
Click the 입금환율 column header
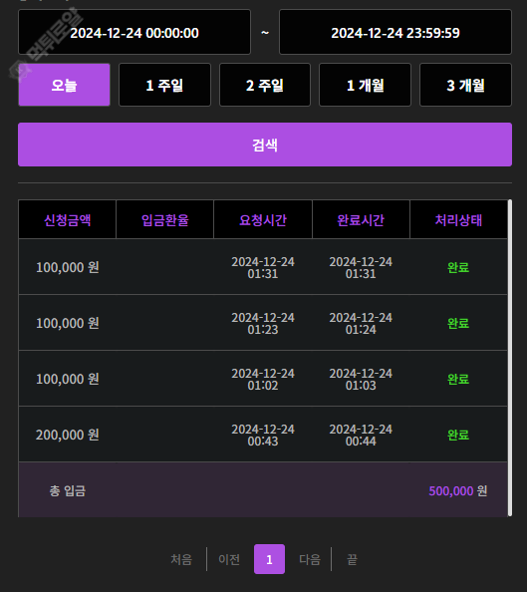pos(165,219)
